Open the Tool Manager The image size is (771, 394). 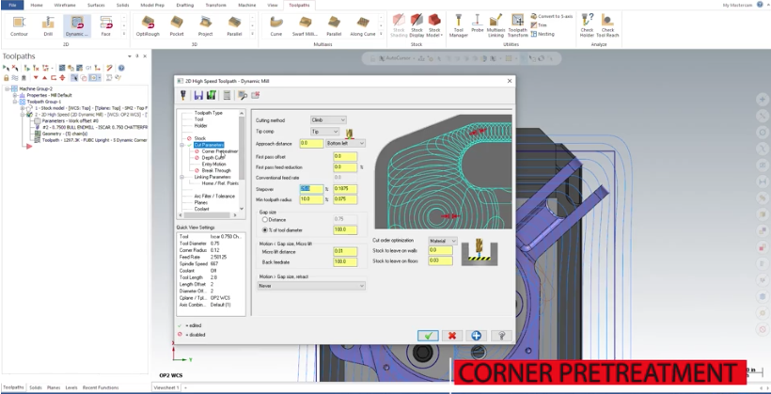pos(458,26)
